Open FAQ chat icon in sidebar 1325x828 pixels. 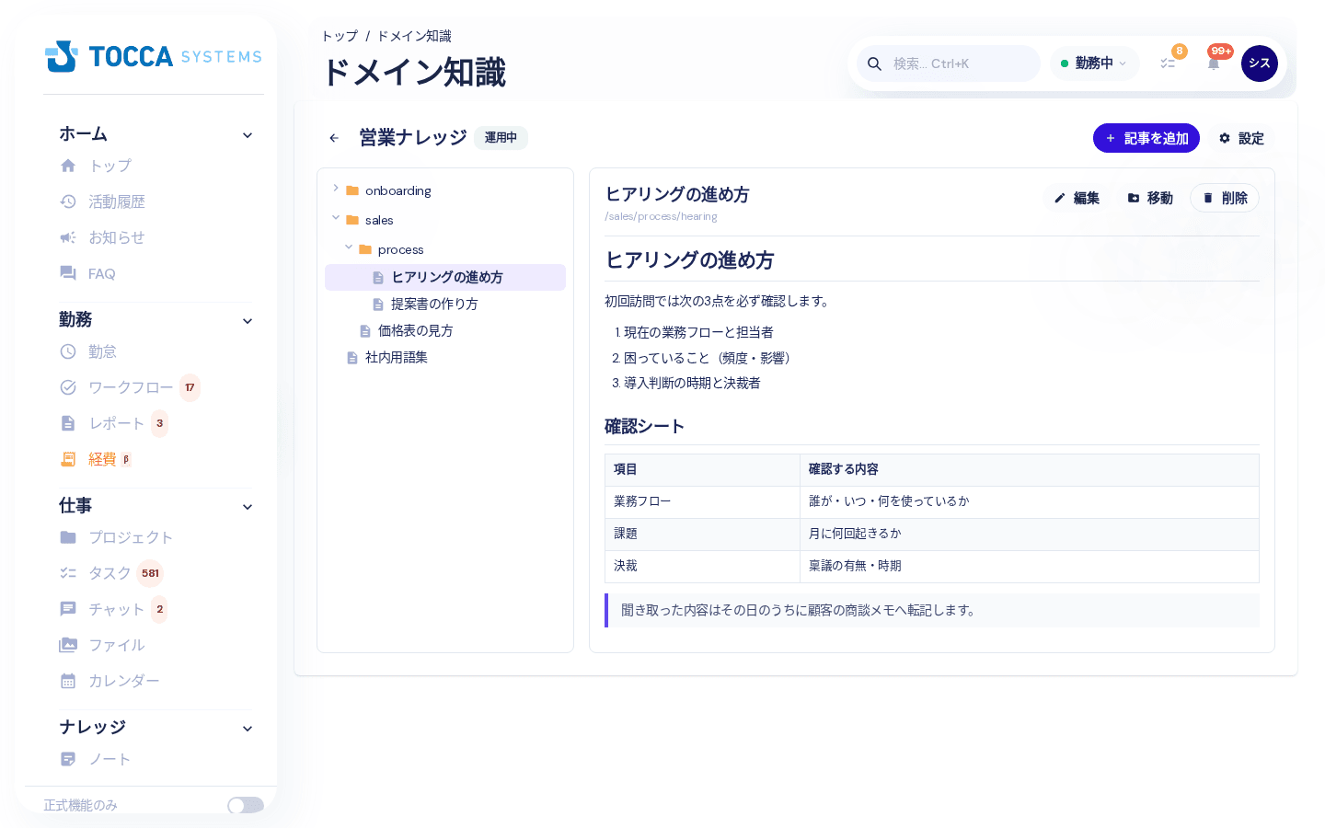coord(68,273)
